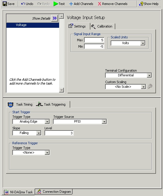Switch to the Calibration tab
The image size is (163, 196).
102,26
